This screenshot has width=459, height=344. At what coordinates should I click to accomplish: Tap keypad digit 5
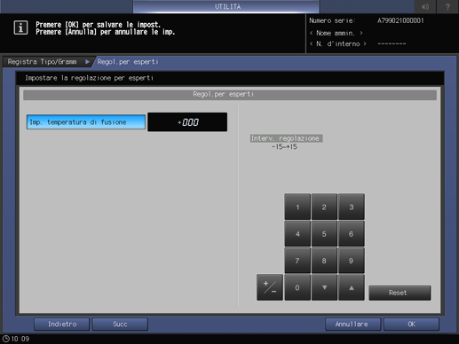pyautogui.click(x=324, y=234)
